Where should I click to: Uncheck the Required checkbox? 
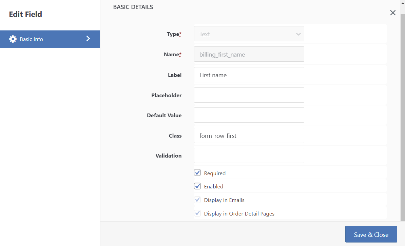197,172
